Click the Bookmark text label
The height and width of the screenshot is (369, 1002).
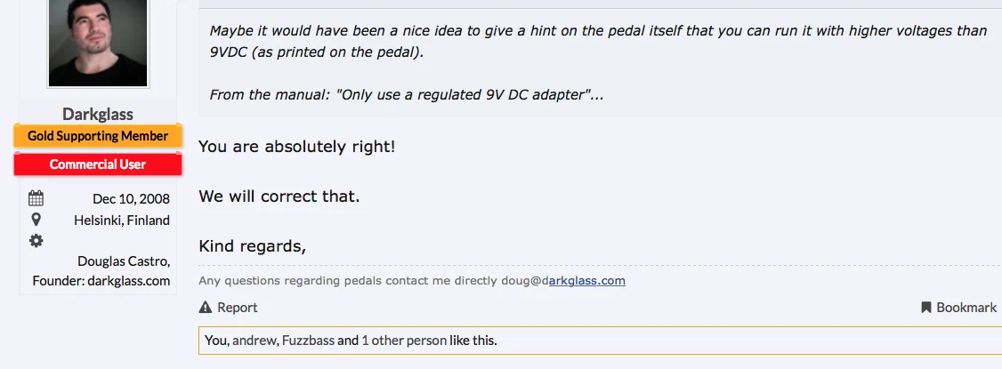[x=966, y=308]
